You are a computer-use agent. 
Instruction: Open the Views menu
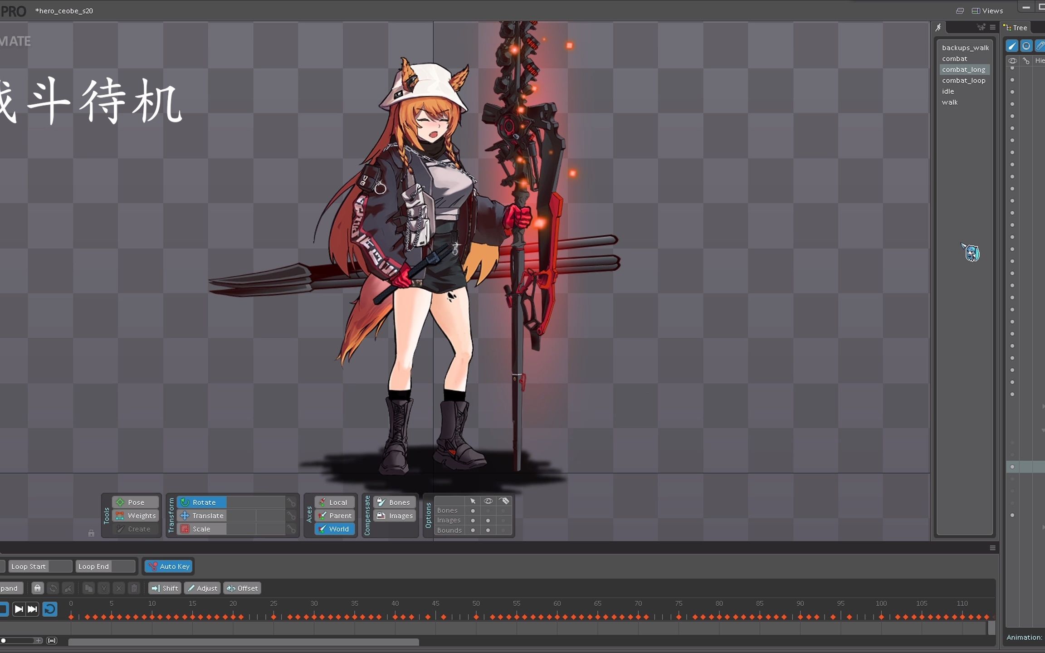coord(987,10)
